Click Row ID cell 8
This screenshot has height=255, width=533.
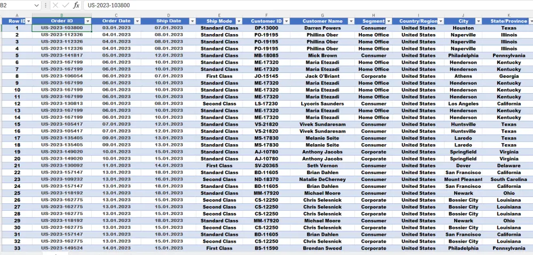tap(17, 76)
